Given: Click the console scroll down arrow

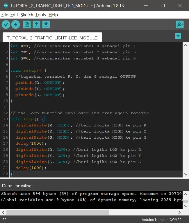Looking at the screenshot, I should [186, 206].
